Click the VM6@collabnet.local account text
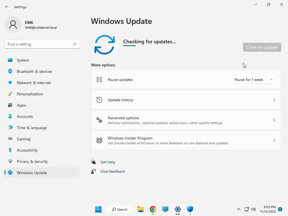The image size is (288, 216). click(x=41, y=28)
